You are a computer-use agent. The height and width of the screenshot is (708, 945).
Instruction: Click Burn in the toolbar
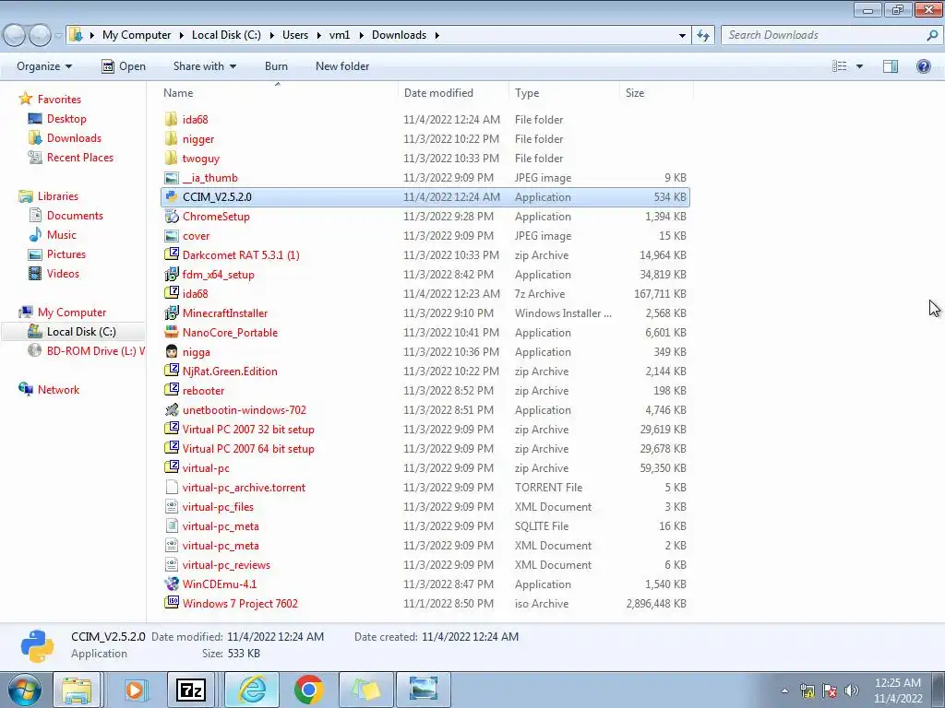point(276,66)
